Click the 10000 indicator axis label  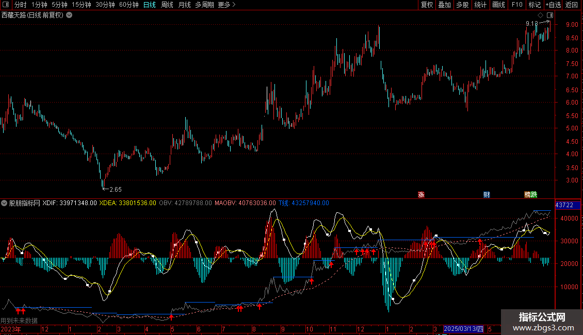(569, 287)
